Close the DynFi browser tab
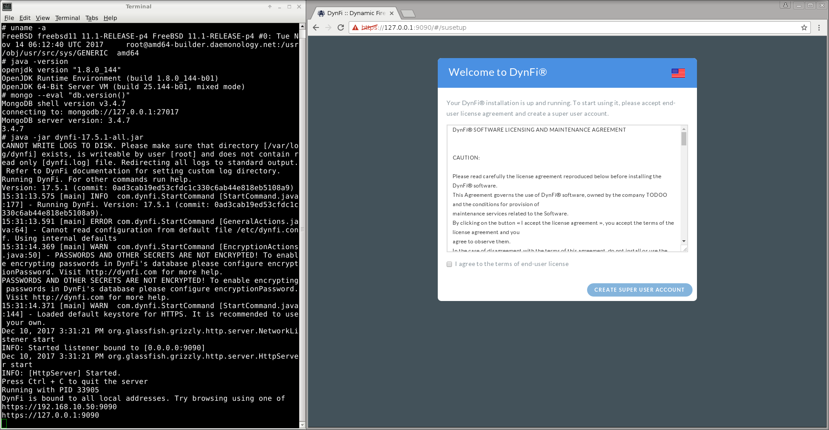Screen dimensions: 829x430 click(x=392, y=13)
